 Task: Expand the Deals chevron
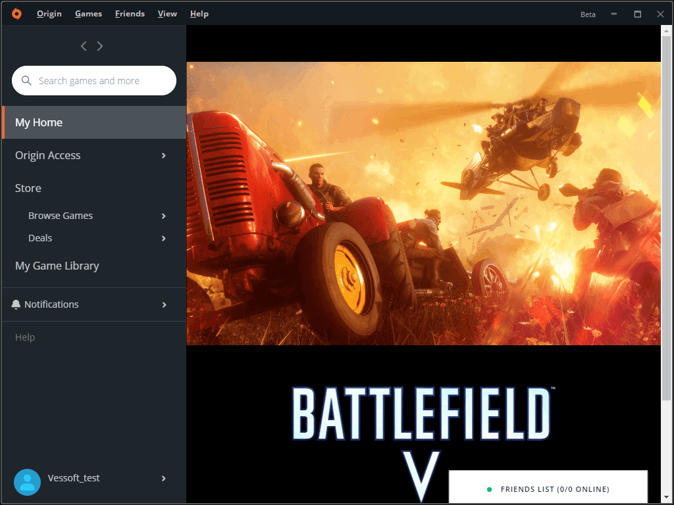pyautogui.click(x=164, y=238)
